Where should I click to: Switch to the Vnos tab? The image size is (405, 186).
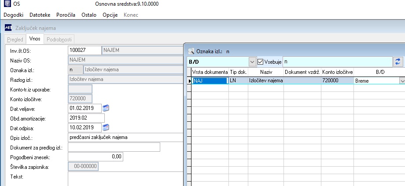[x=35, y=39]
